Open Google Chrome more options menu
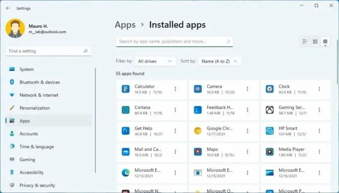The image size is (339, 193). [x=247, y=131]
